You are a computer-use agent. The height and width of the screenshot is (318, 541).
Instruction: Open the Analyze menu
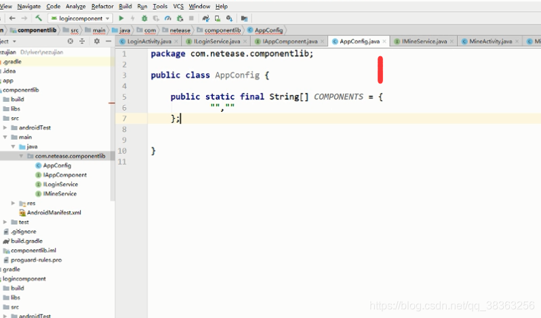click(x=75, y=6)
